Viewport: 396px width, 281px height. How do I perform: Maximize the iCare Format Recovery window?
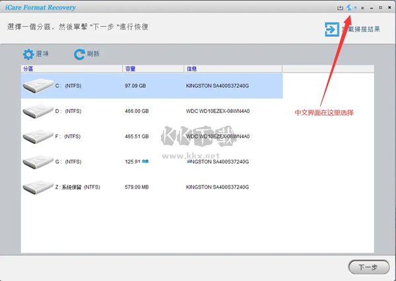[x=380, y=8]
